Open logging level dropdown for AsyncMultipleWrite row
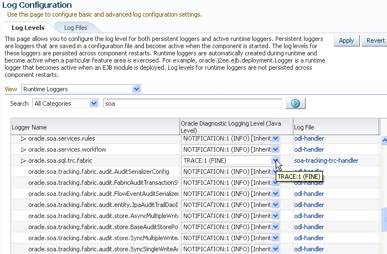Screen dimensions: 387x254 (230, 216)
